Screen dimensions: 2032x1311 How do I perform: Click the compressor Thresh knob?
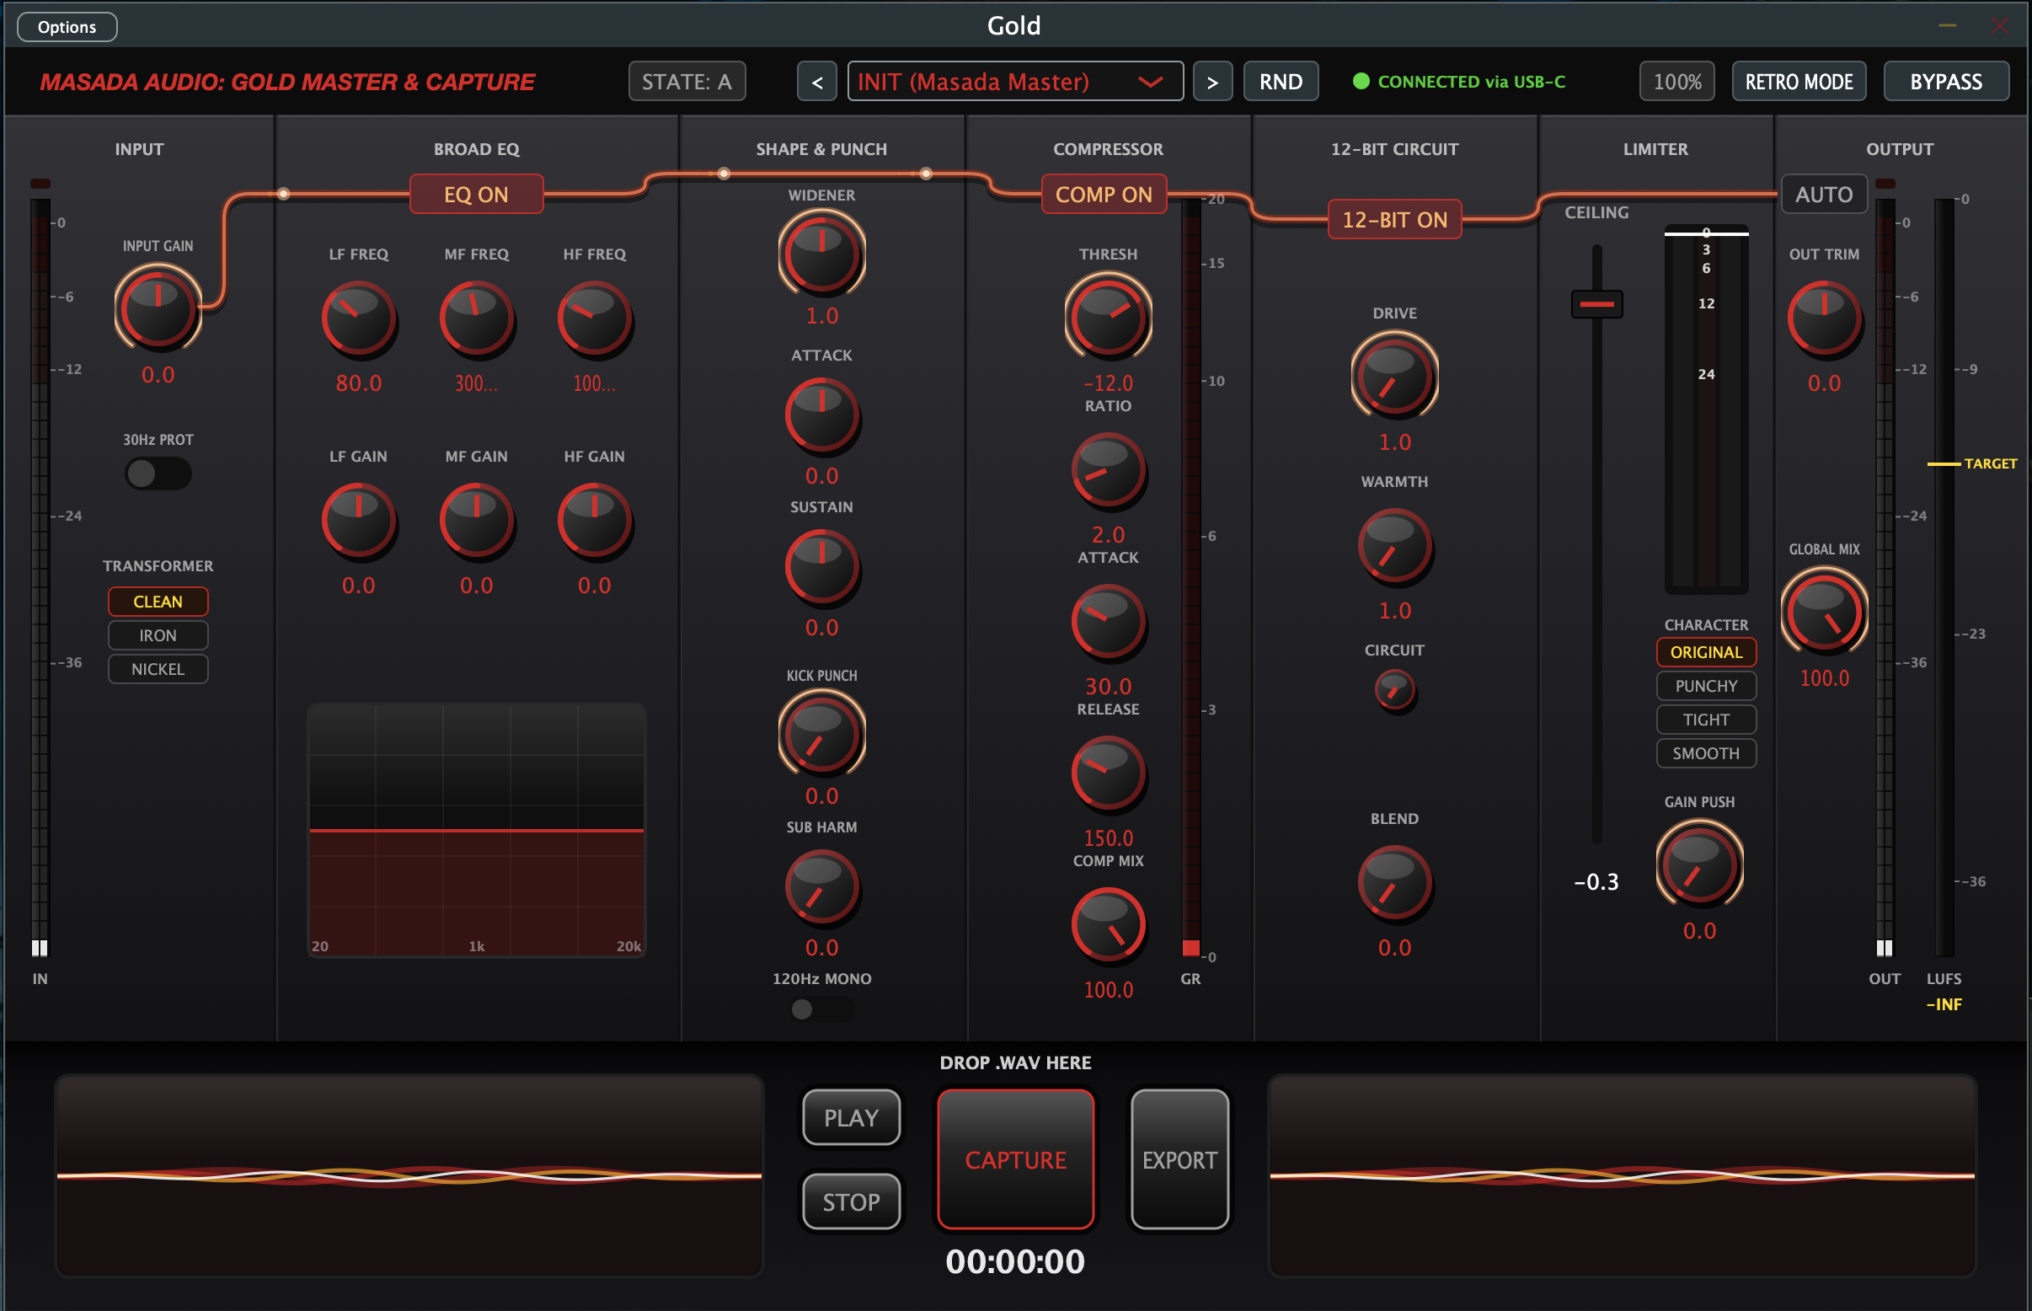click(1108, 317)
